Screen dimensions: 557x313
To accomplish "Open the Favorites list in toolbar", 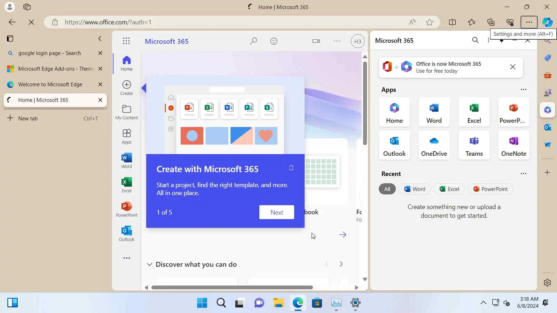I will click(472, 22).
